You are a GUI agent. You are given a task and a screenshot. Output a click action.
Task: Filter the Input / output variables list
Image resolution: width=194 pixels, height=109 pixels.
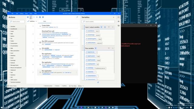pyautogui.click(x=109, y=27)
